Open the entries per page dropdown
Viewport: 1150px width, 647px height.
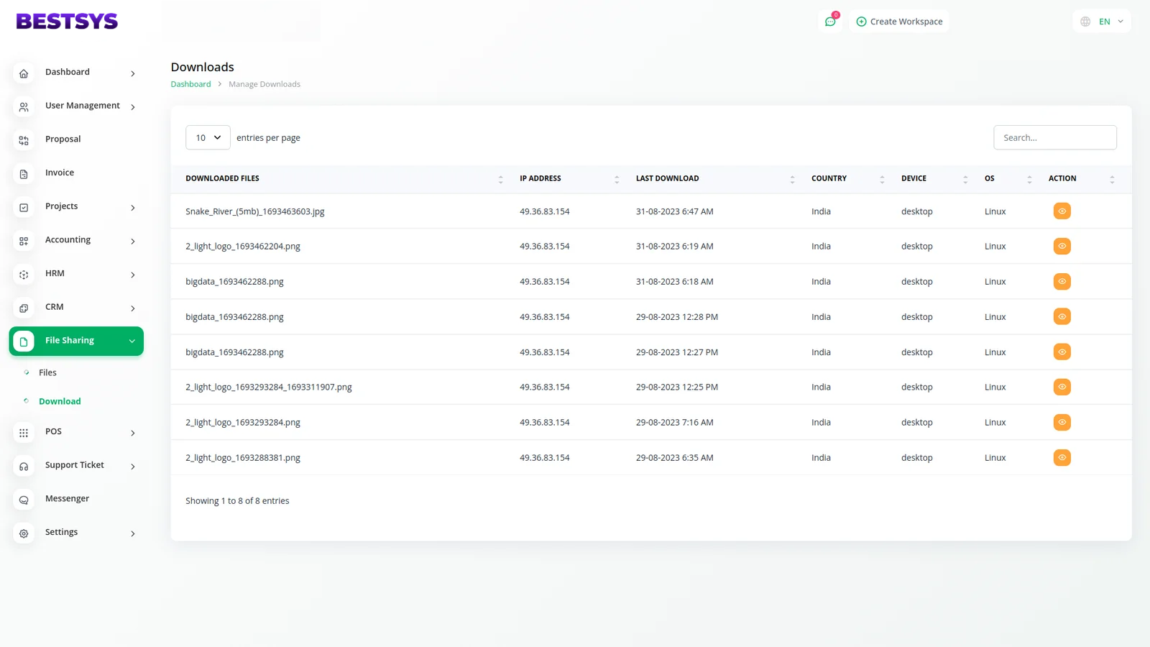pyautogui.click(x=208, y=137)
